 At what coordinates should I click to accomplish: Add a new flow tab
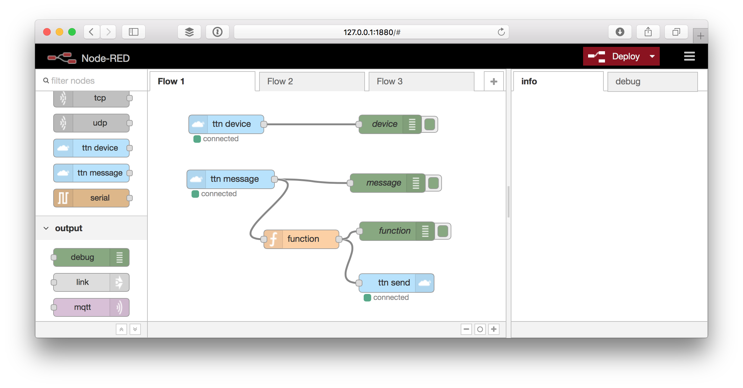pos(494,82)
